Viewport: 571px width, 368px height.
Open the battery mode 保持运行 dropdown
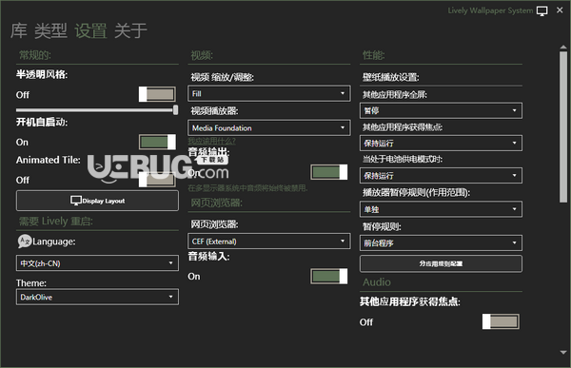[441, 176]
